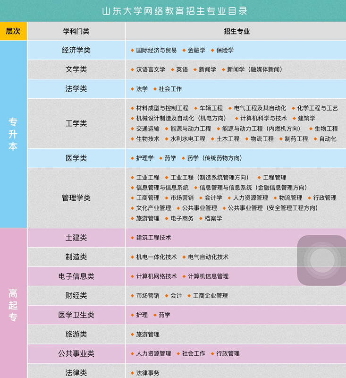Select 行政管理 in the 公共事业类 row
The image size is (346, 378).
pyautogui.click(x=228, y=353)
